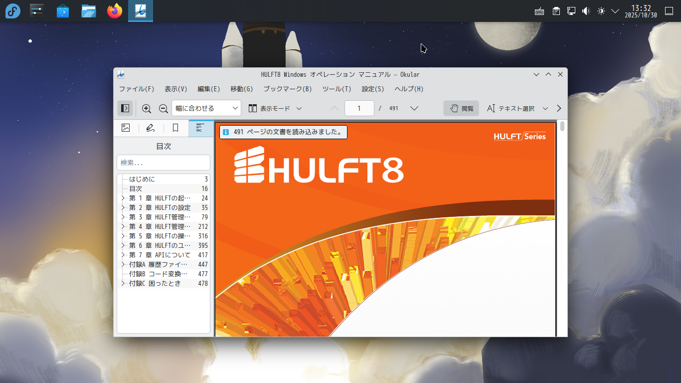The image size is (681, 383).
Task: Click the next page down arrow
Action: coord(414,108)
